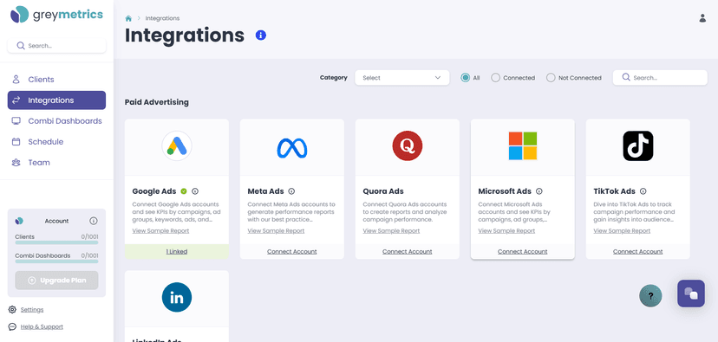
Task: Open the Google Ads info icon
Action: point(195,191)
